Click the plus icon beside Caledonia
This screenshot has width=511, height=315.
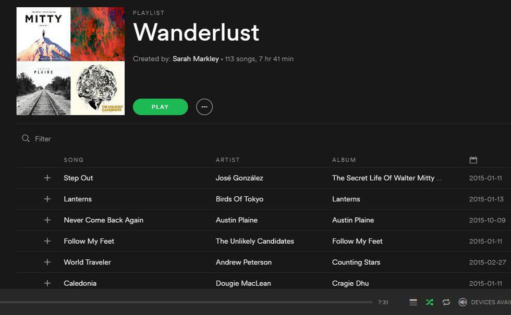click(x=47, y=283)
